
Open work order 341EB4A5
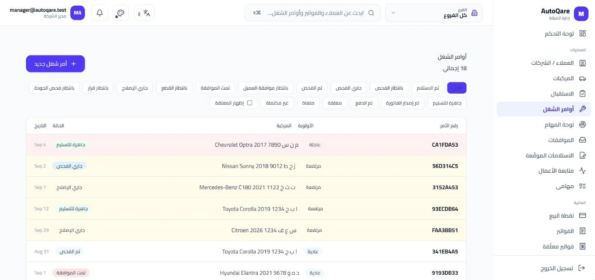(246, 252)
